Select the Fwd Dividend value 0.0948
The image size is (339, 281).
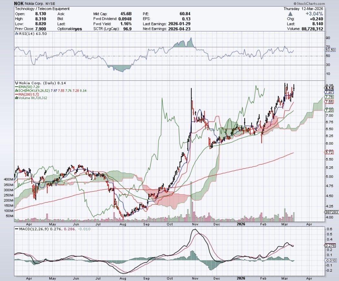[125, 19]
